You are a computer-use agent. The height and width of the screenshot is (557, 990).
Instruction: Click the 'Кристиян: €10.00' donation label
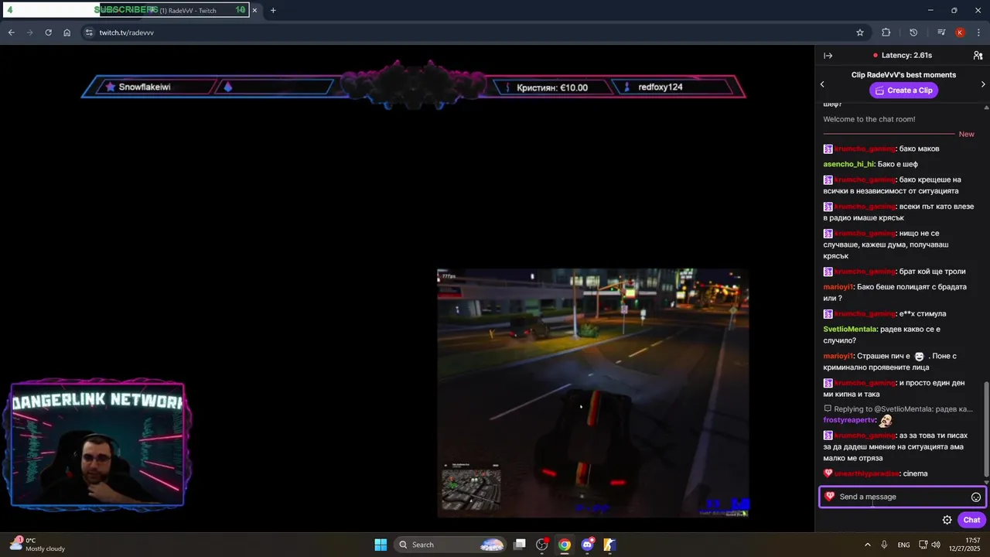[552, 88]
